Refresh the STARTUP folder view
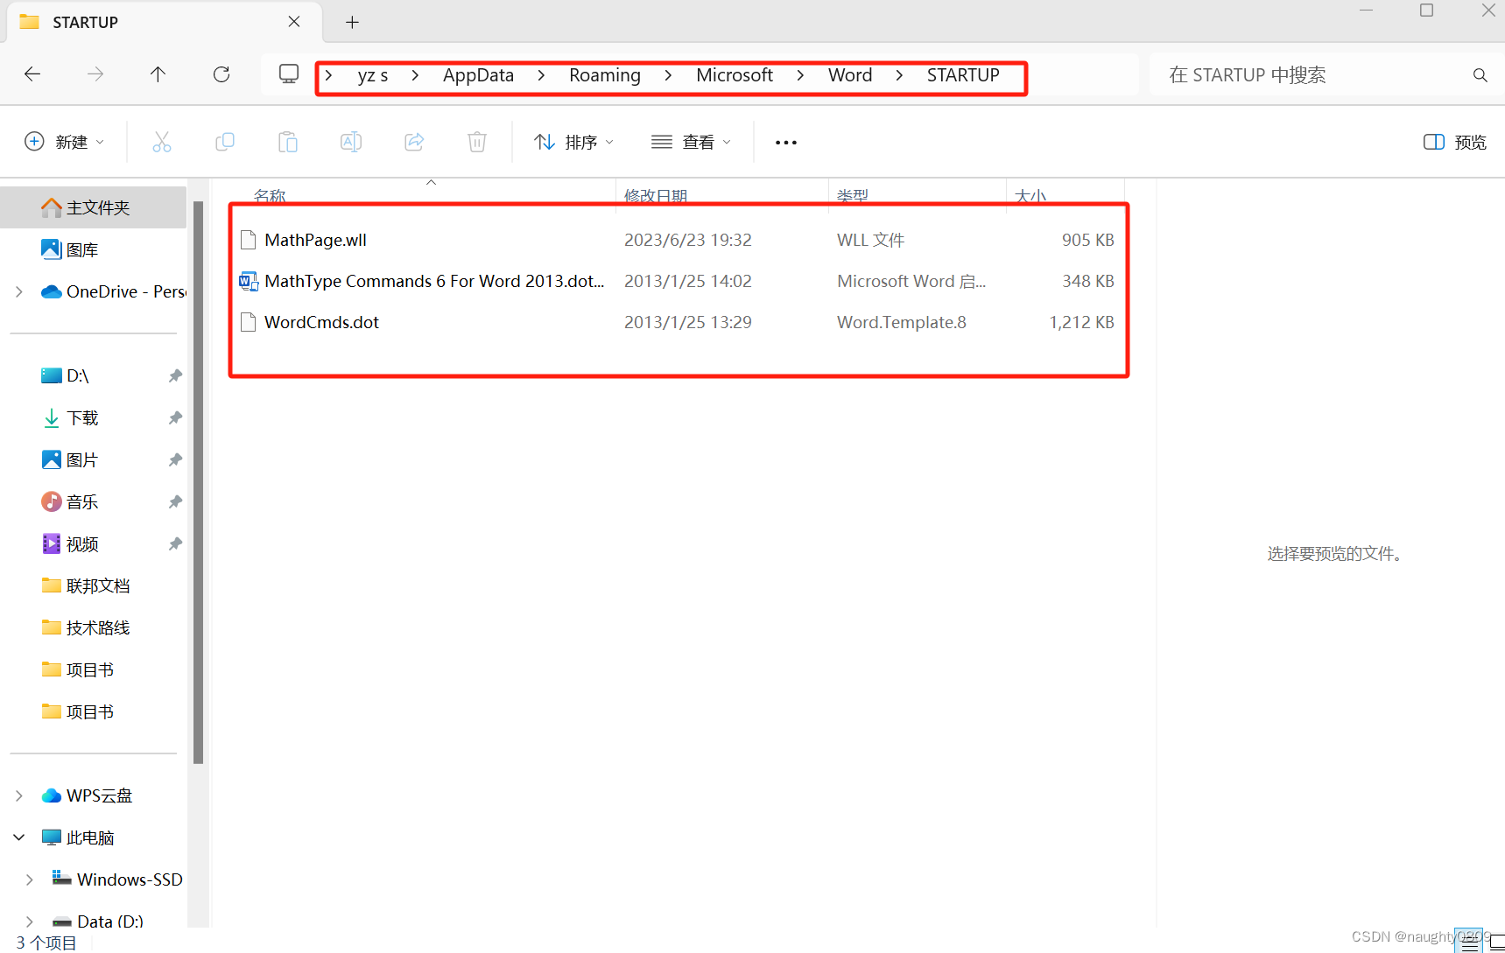Image resolution: width=1505 pixels, height=953 pixels. tap(222, 74)
